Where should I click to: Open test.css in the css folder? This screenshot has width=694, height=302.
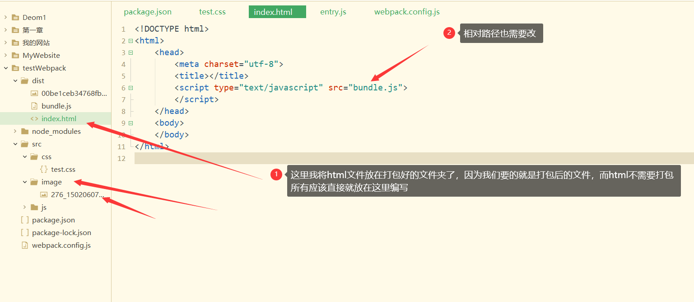coord(63,169)
